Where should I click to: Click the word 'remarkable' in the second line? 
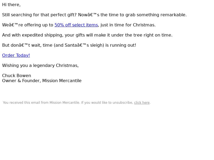click(173, 15)
